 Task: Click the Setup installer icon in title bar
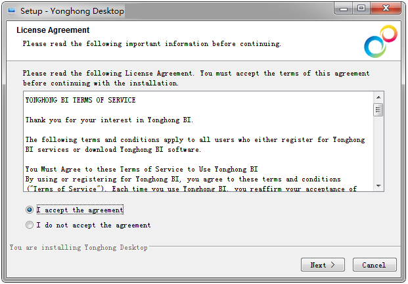11,11
